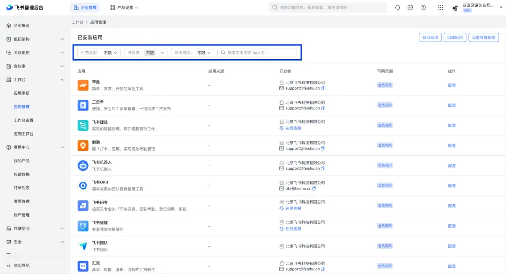
Task: Click 在线客服 link for 飞书捷径
Action: point(293,128)
